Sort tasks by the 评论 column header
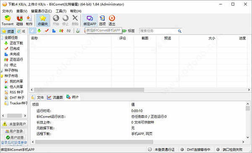Viewport: 252px width, 153px height. click(123, 38)
